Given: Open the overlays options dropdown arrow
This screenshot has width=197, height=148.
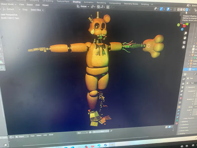Looking at the screenshot, I should click(171, 9).
